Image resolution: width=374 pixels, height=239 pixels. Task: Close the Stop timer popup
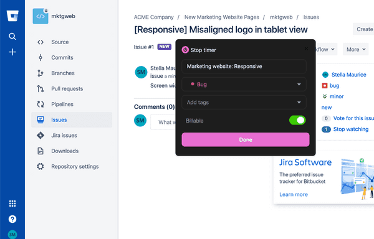click(x=306, y=49)
